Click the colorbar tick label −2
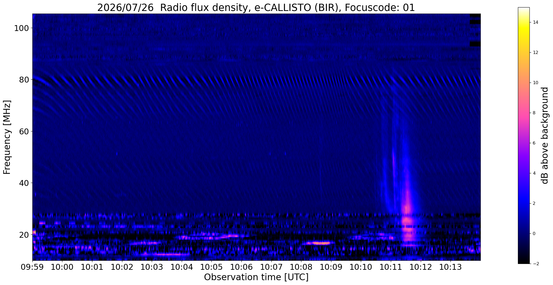The image size is (553, 285). (535, 264)
